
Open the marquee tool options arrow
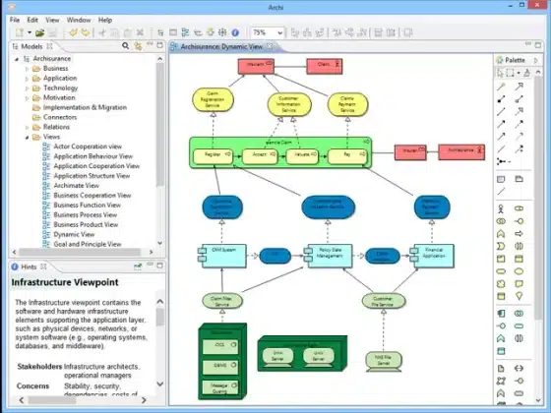519,73
